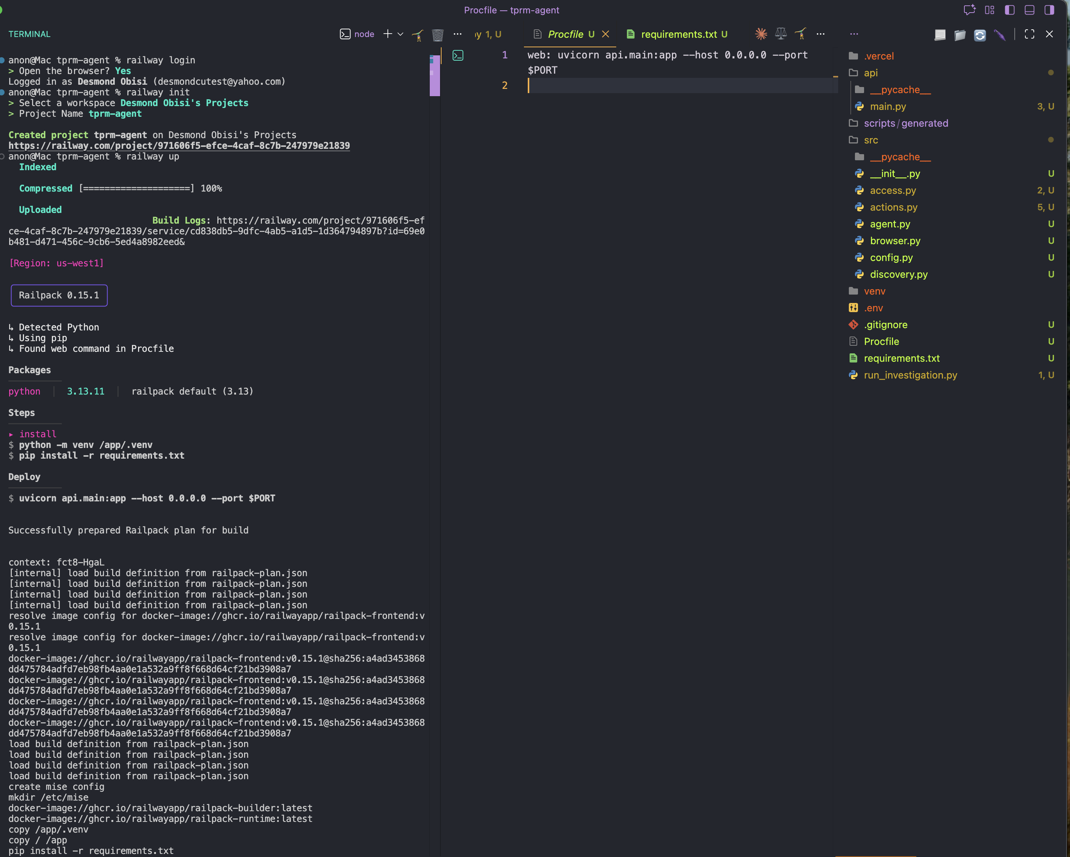Viewport: 1070px width, 857px height.
Task: Expand the .vercel folder in the explorer
Action: point(879,56)
